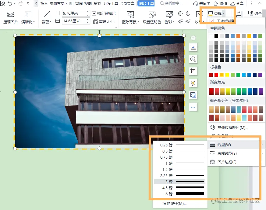This screenshot has width=266, height=210.
Task: Expand Remove Background (抠除背景) dropdown arrow
Action: pos(138,22)
